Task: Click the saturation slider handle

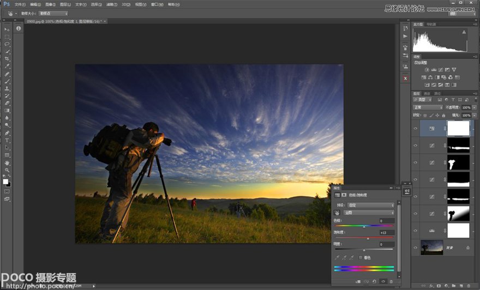Action: coord(368,238)
